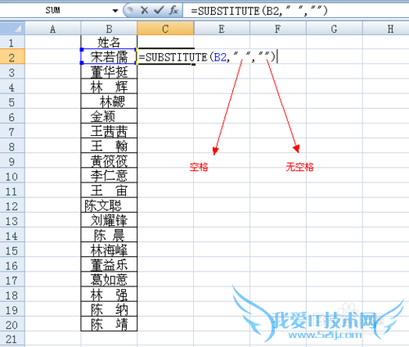Select cell containing 刘耀锋
409x347 pixels.
pyautogui.click(x=109, y=220)
